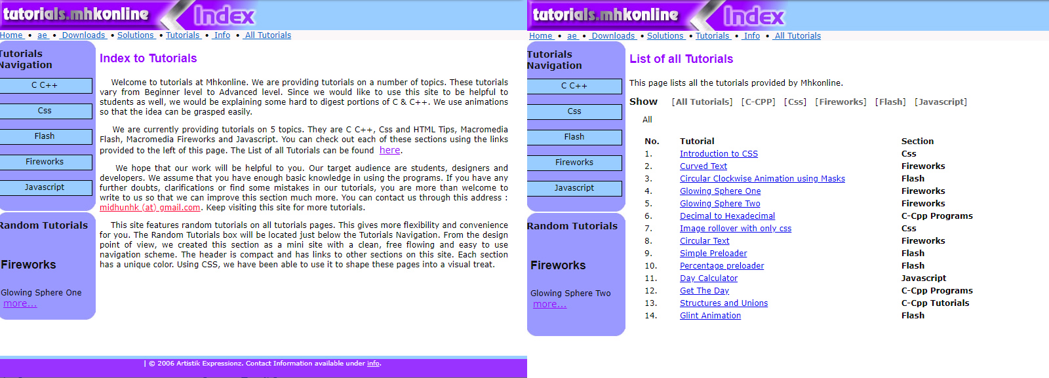Open 'more...' below Glowing Sphere One
This screenshot has height=378, width=1049.
(x=20, y=304)
